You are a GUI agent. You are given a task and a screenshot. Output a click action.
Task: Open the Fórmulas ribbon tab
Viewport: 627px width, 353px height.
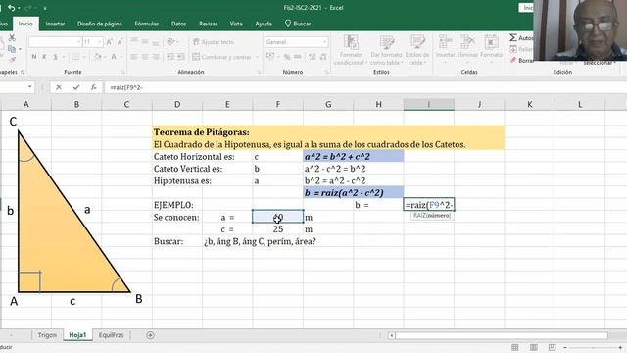tap(147, 24)
